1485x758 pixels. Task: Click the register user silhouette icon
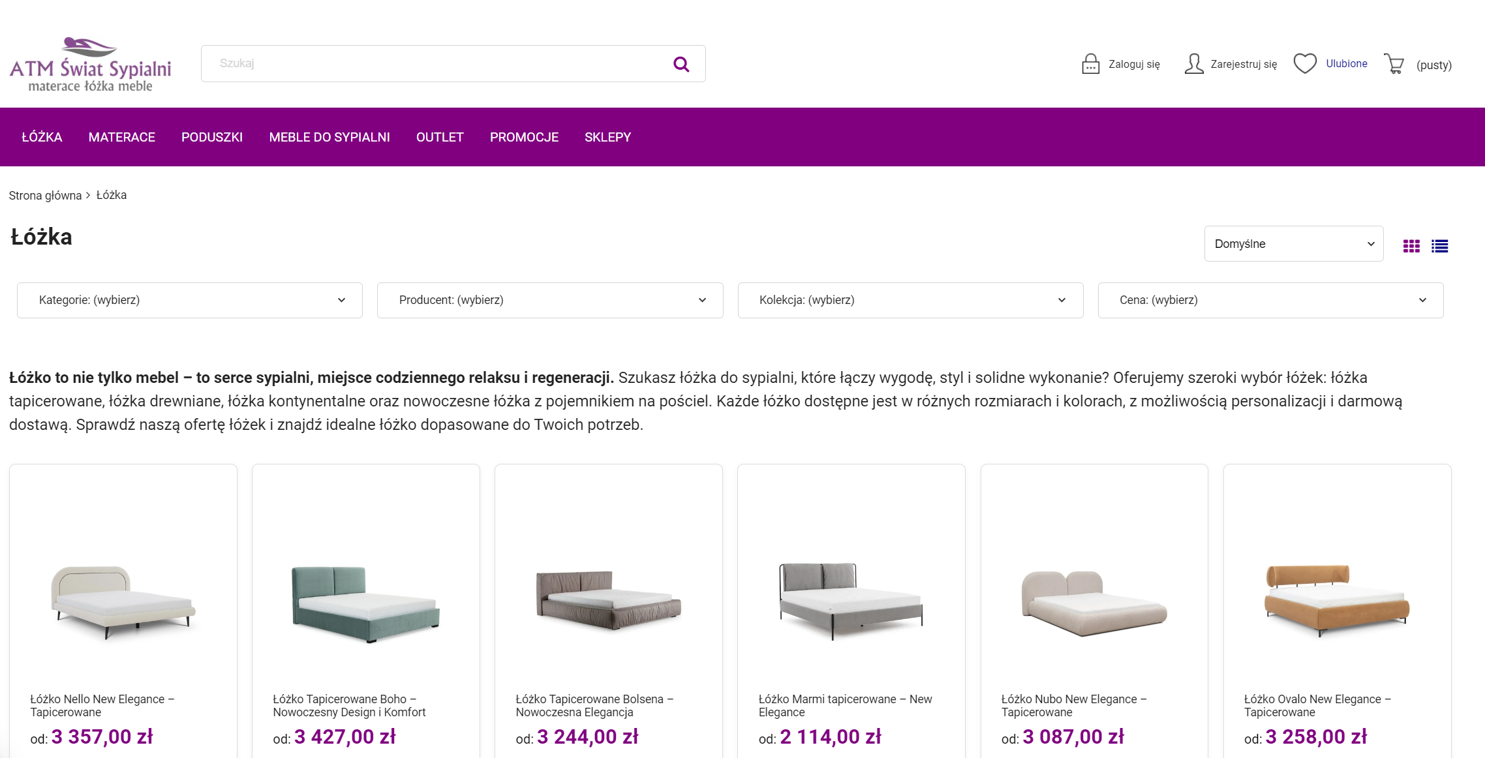click(x=1193, y=64)
